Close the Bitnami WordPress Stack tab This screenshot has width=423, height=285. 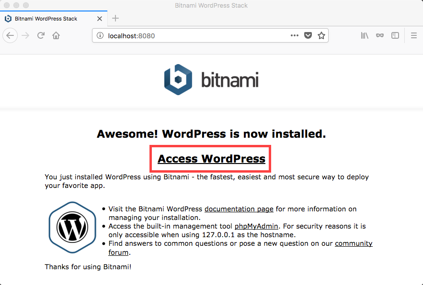point(100,19)
